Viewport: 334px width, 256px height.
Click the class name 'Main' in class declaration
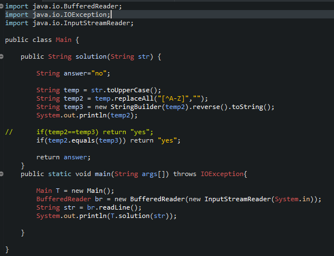point(64,40)
